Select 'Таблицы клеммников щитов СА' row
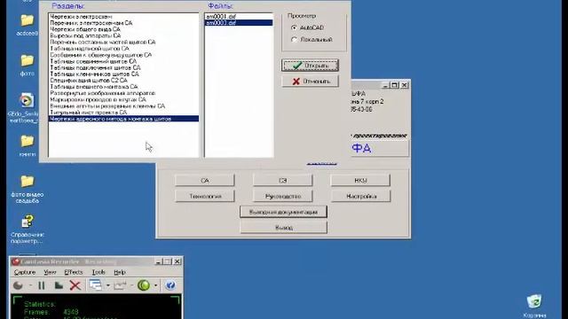The height and width of the screenshot is (319, 568). coord(123,74)
